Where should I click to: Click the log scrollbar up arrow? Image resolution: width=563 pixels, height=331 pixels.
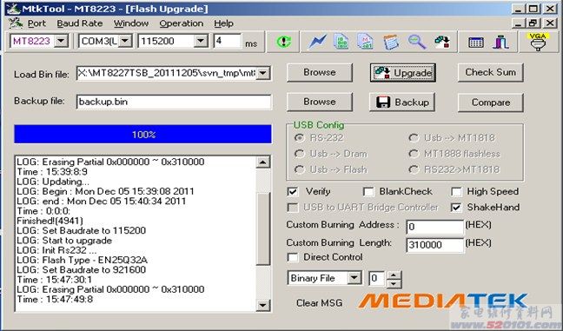coord(263,162)
